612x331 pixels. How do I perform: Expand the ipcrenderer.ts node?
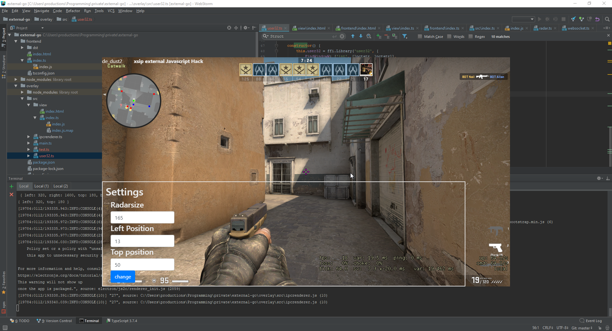(x=28, y=137)
